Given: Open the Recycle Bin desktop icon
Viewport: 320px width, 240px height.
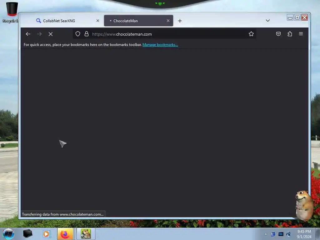Looking at the screenshot, I should [11, 12].
